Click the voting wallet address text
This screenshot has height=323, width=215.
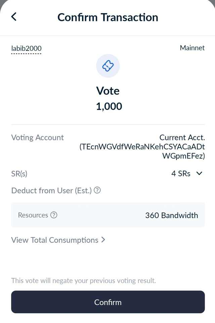pyautogui.click(x=142, y=151)
